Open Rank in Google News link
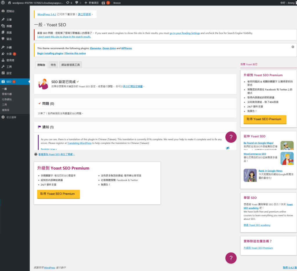This screenshot has width=297, height=271. point(270,171)
